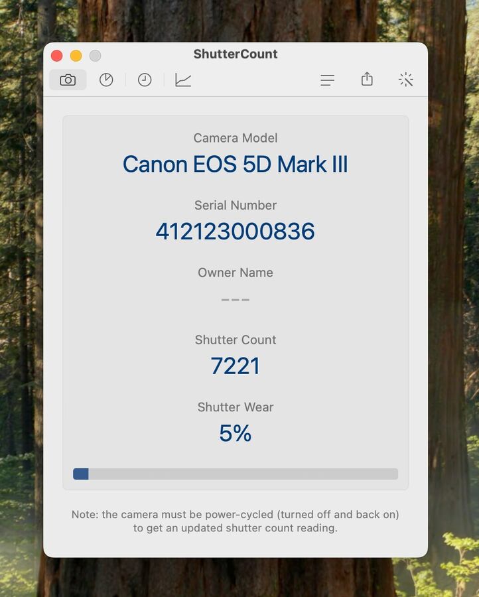Click the share export icon
The image size is (479, 597).
(367, 80)
